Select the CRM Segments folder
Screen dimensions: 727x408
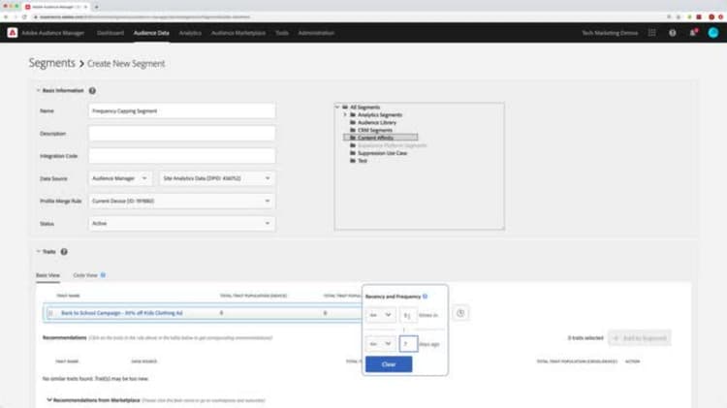(374, 130)
